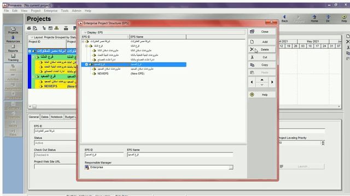Open the Projects view in the sidebar
The height and width of the screenshot is (196, 350).
coord(13,30)
